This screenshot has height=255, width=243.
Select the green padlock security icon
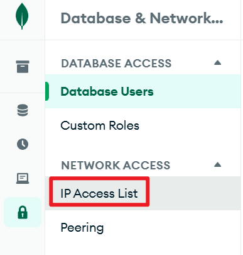coord(23,212)
